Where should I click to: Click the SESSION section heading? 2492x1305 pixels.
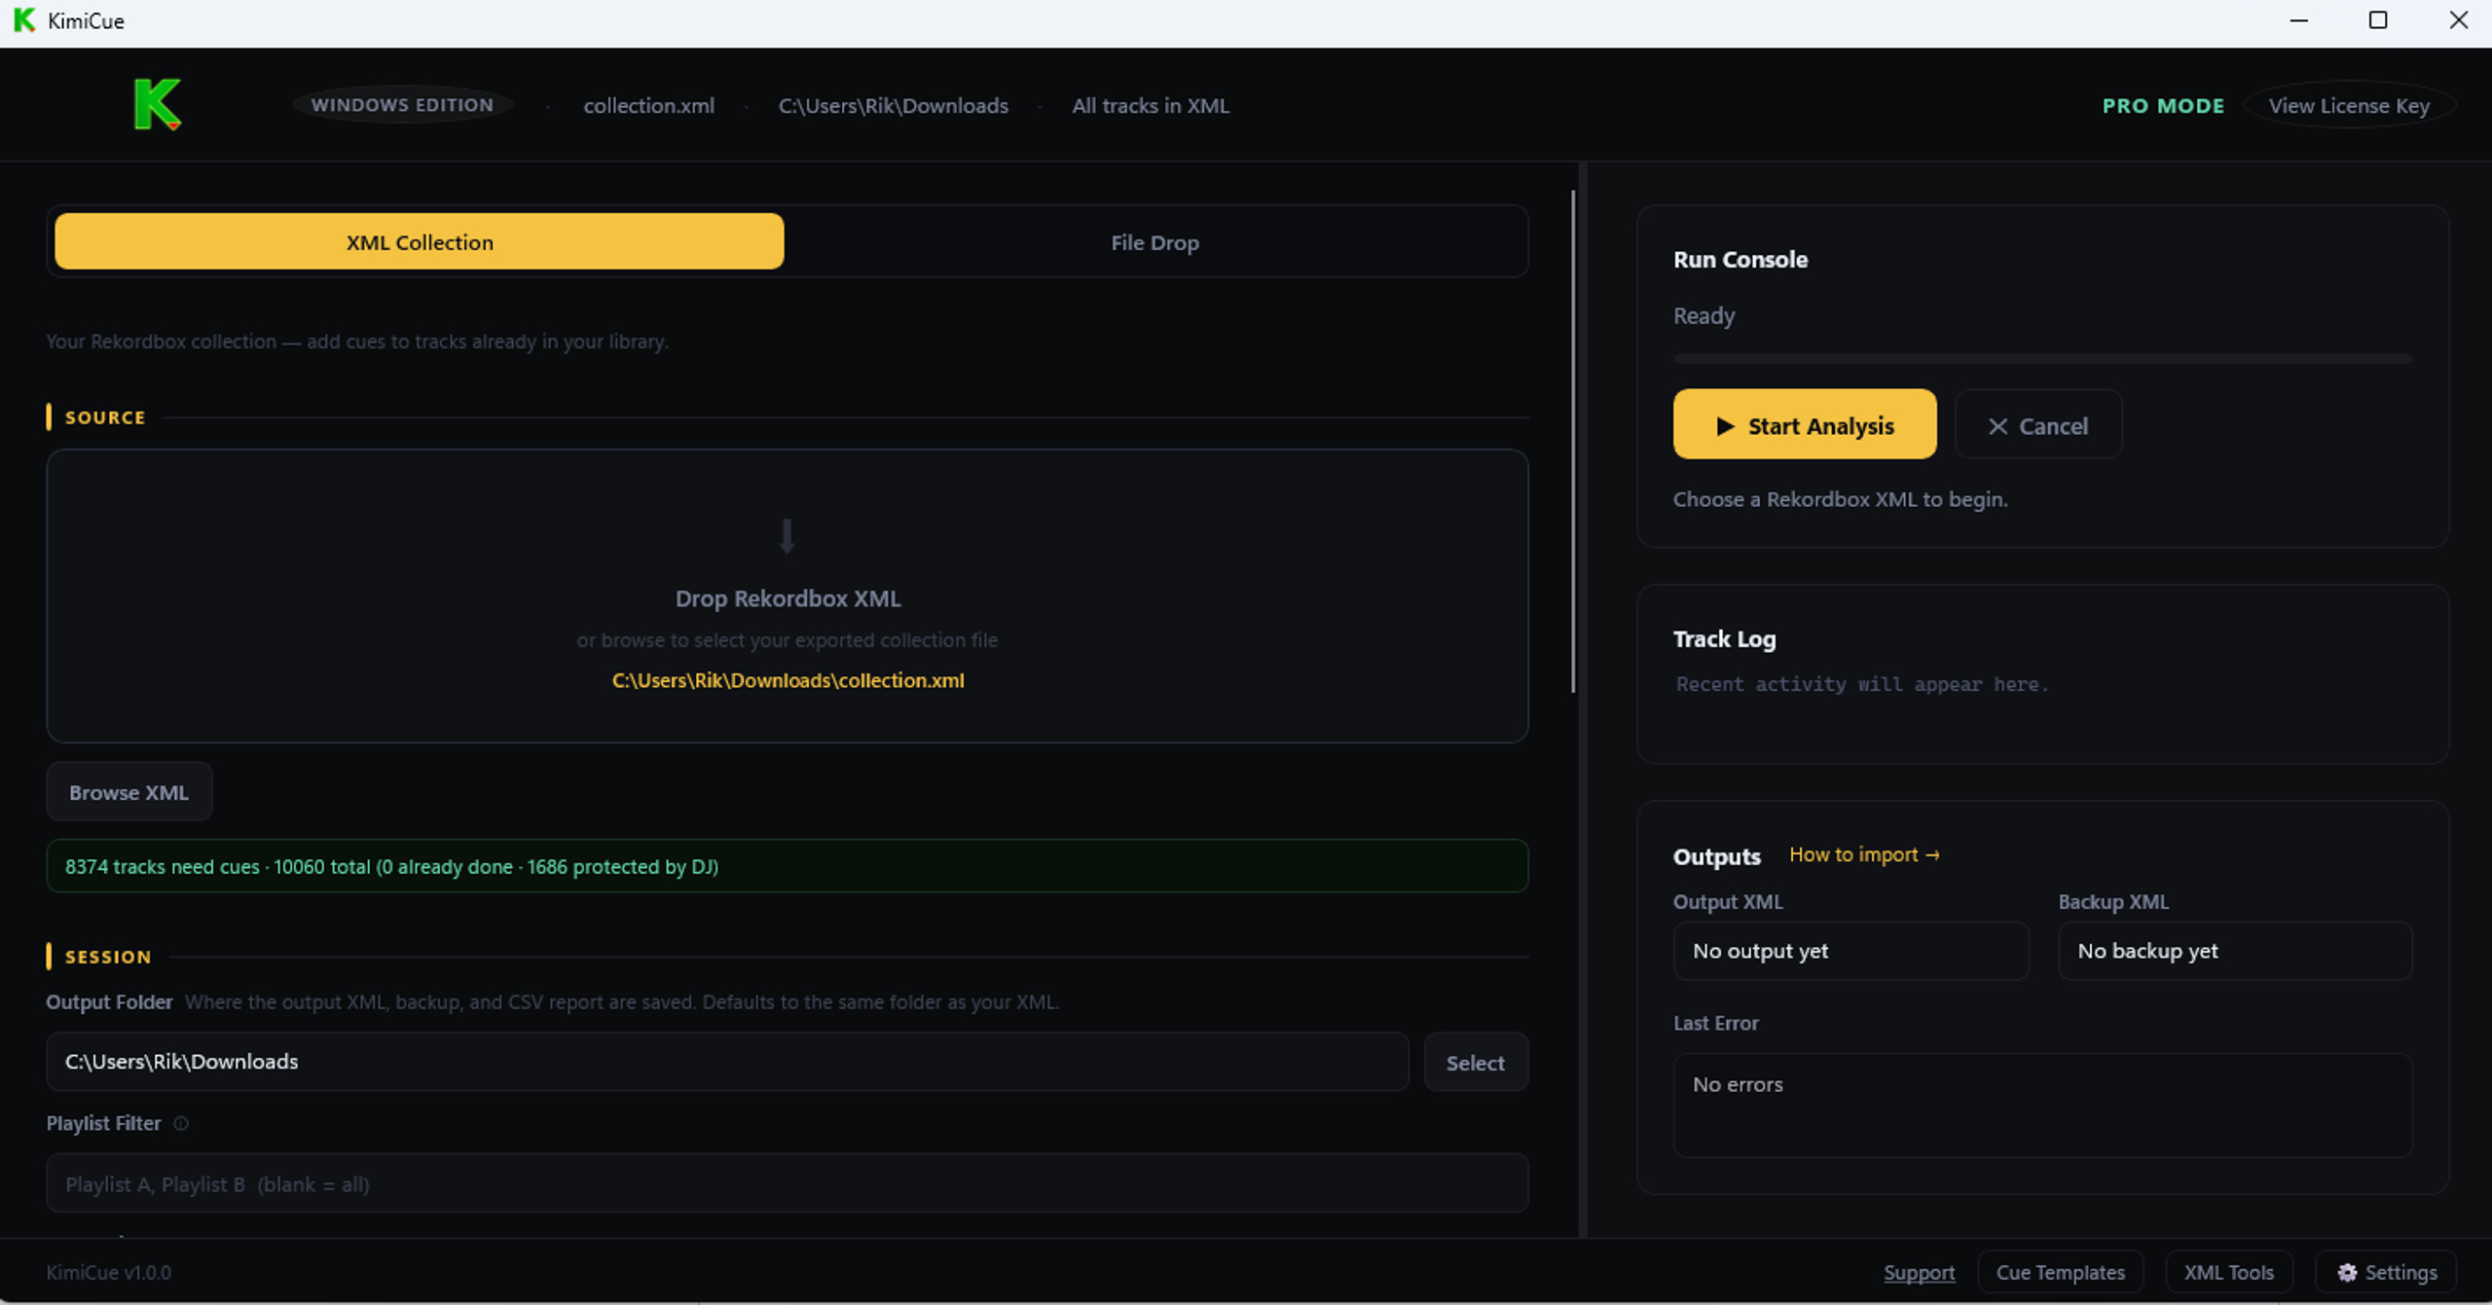click(x=108, y=957)
